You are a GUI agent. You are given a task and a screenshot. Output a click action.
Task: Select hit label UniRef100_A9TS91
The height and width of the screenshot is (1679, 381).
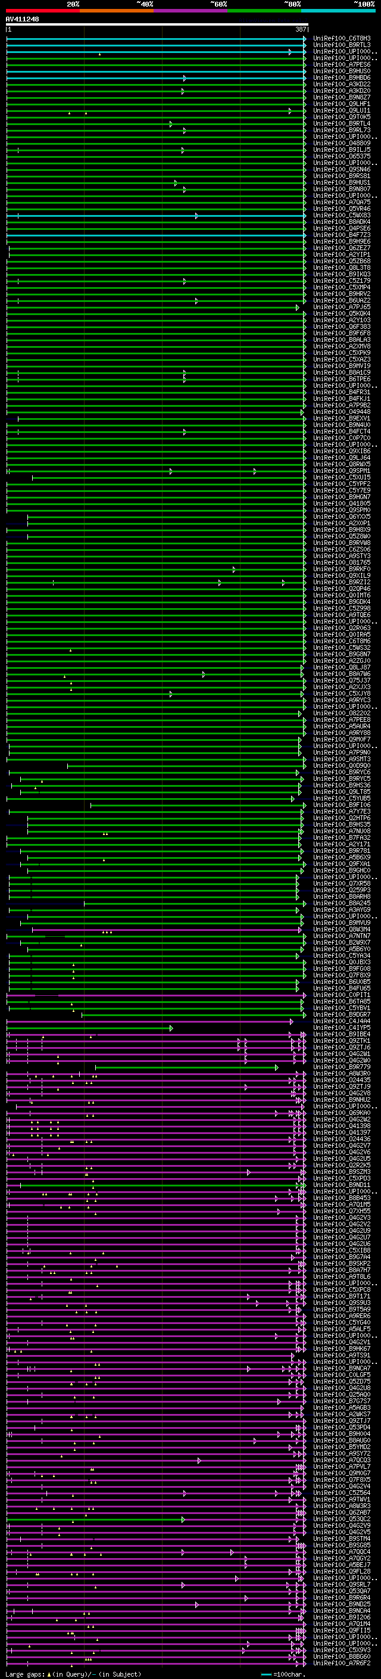342,1356
